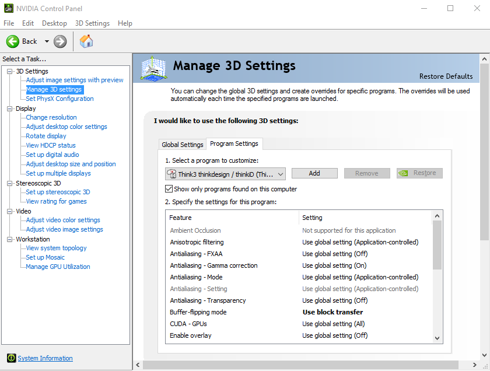This screenshot has width=490, height=371.
Task: Select the Antialiasing - Gamma correction setting value
Action: pyautogui.click(x=334, y=265)
